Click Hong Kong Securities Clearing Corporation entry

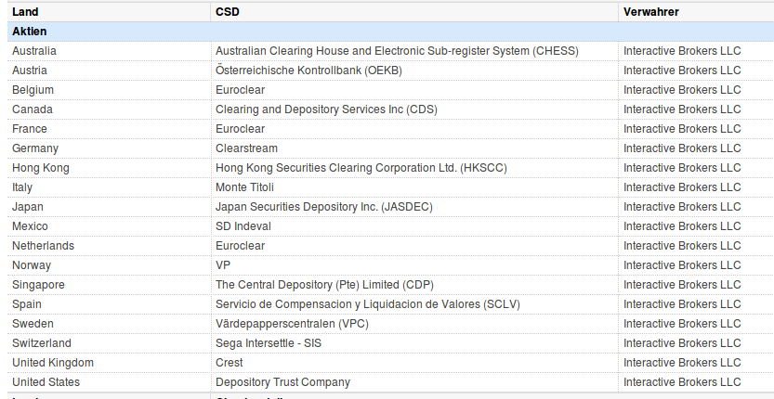(361, 168)
